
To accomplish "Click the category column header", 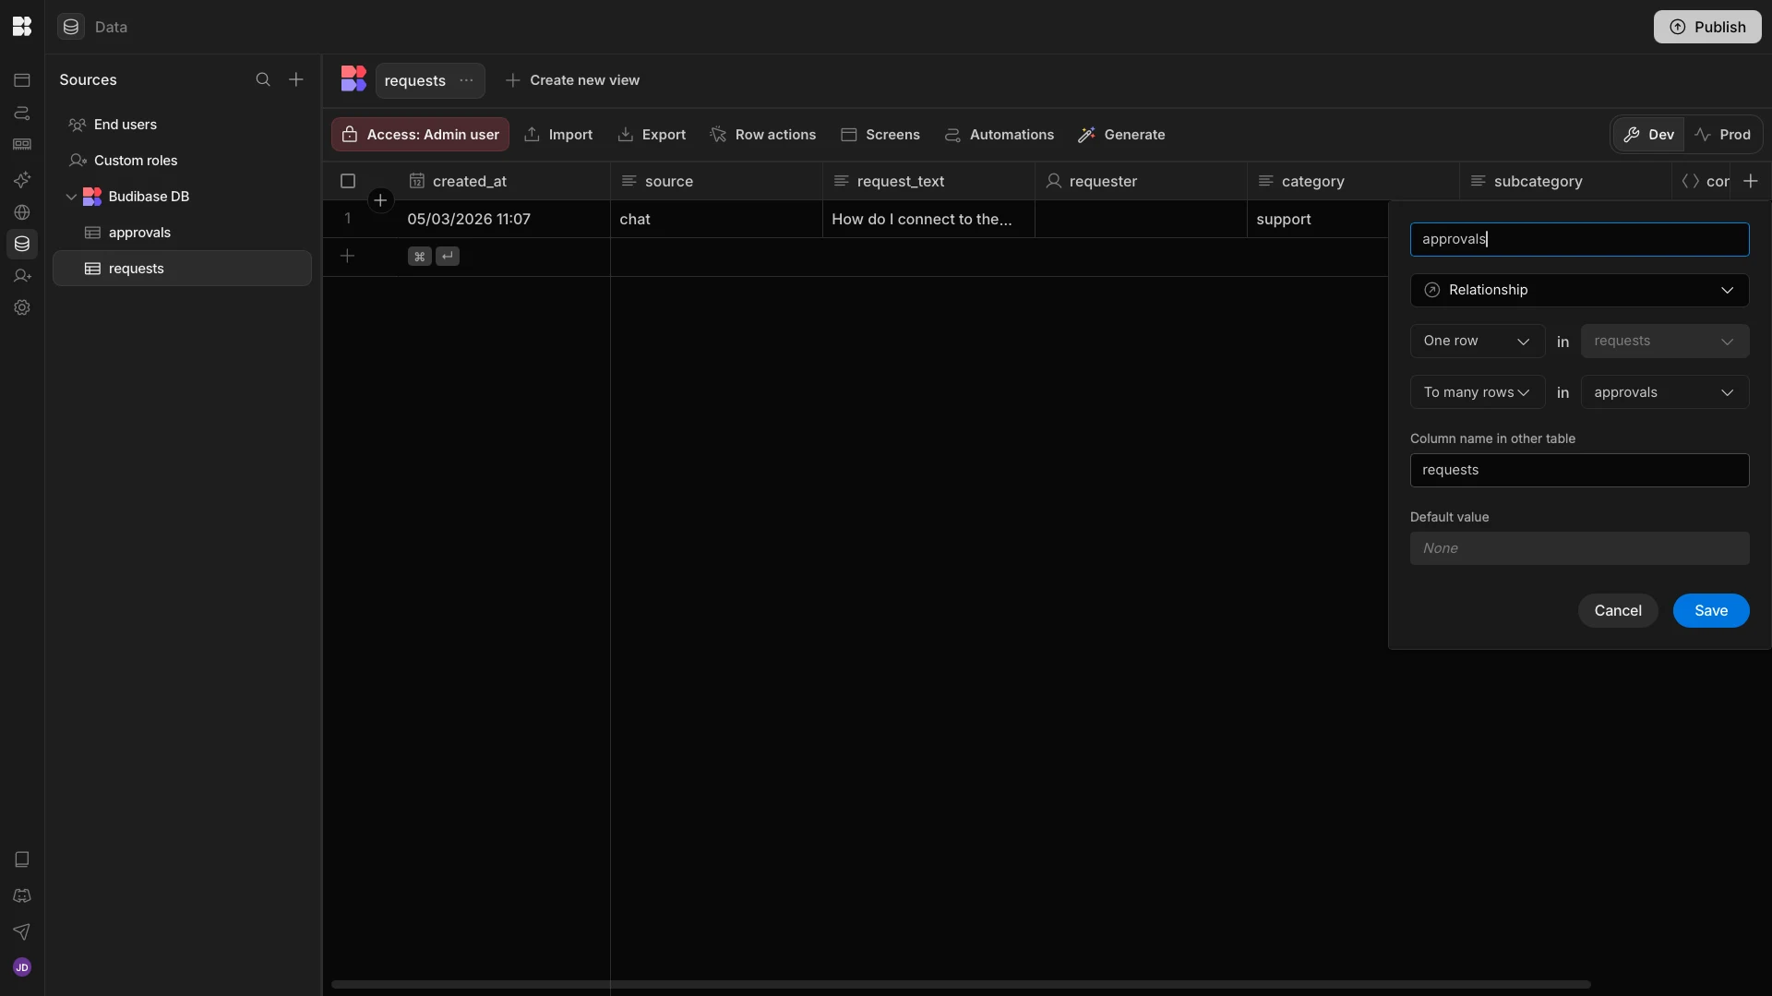I will tap(1353, 181).
